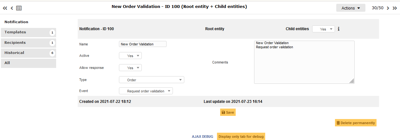Click the Comments label
The image size is (400, 140).
click(x=220, y=62)
